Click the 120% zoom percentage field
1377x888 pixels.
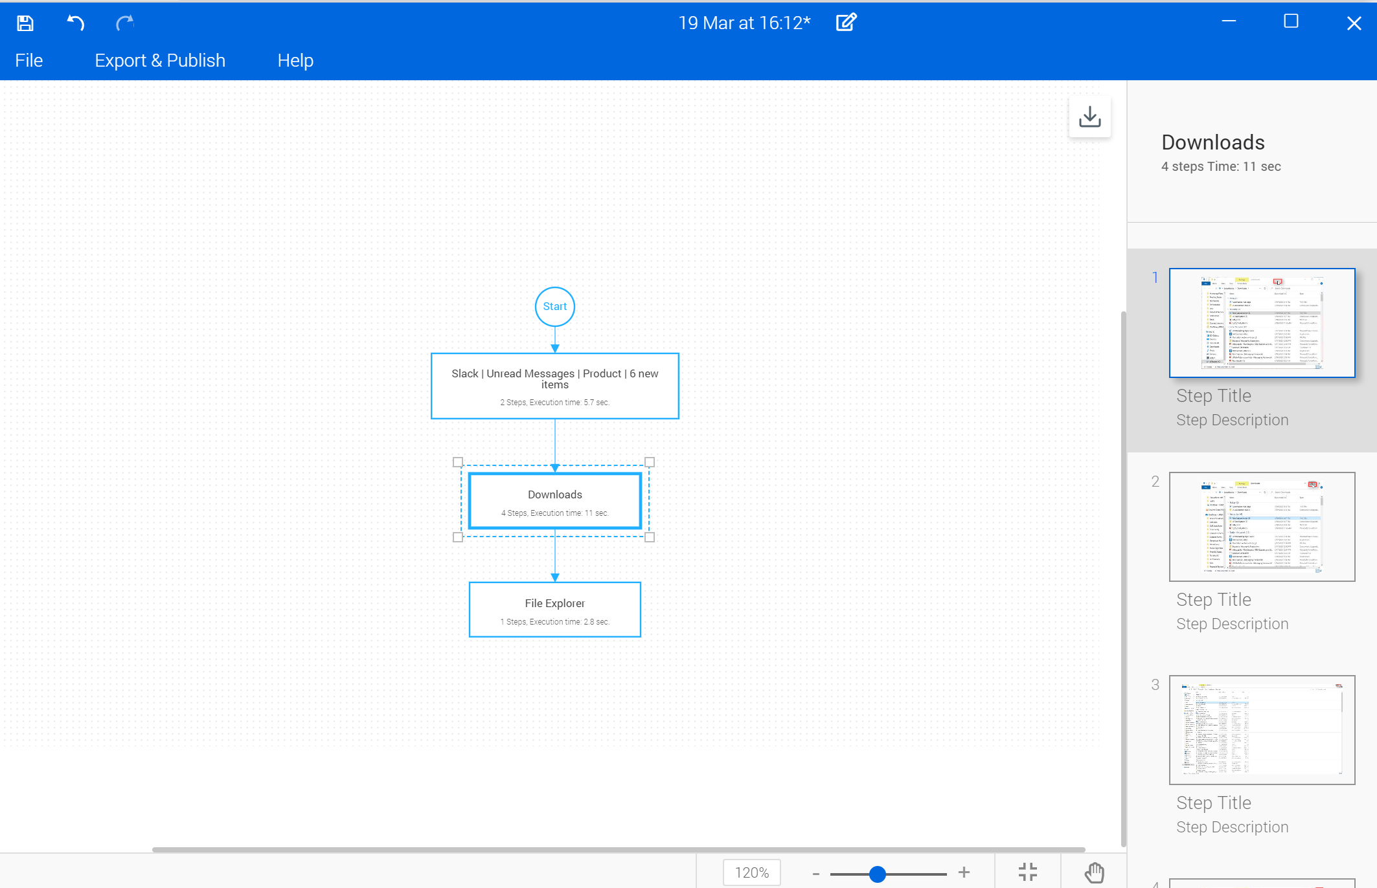point(752,872)
